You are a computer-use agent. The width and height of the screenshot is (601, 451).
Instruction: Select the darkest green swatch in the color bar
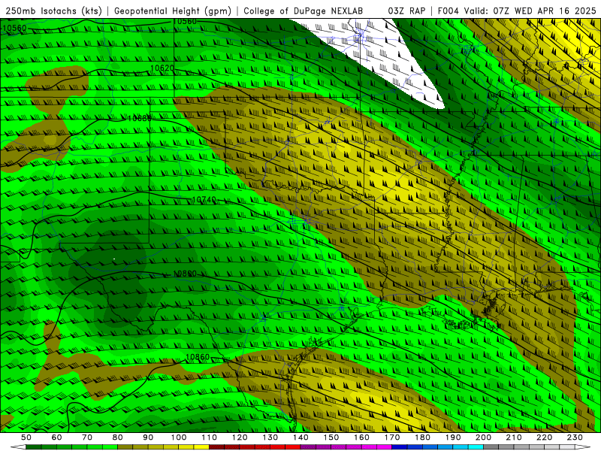coord(33,446)
